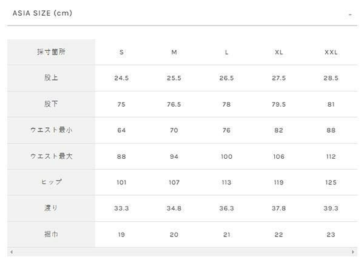The width and height of the screenshot is (364, 260).
Task: Select the M size column header
Action: (x=174, y=52)
